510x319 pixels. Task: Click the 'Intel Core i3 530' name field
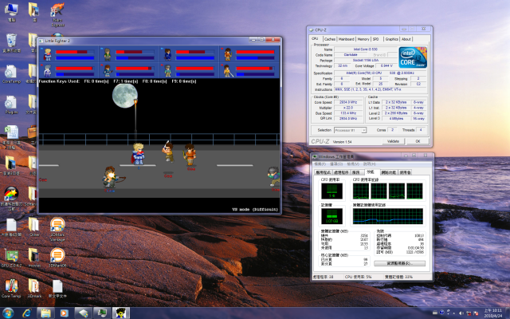(365, 49)
